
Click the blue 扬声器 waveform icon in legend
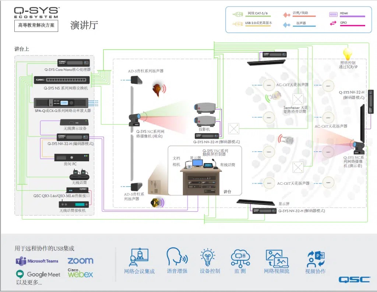(x=286, y=25)
